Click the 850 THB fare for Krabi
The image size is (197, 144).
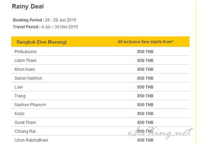[145, 113]
